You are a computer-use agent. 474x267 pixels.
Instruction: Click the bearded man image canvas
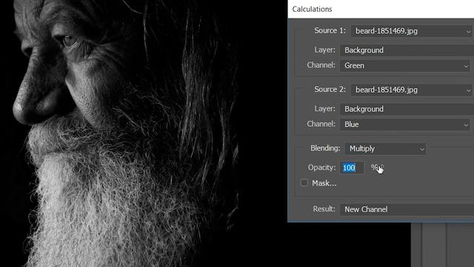(144, 133)
